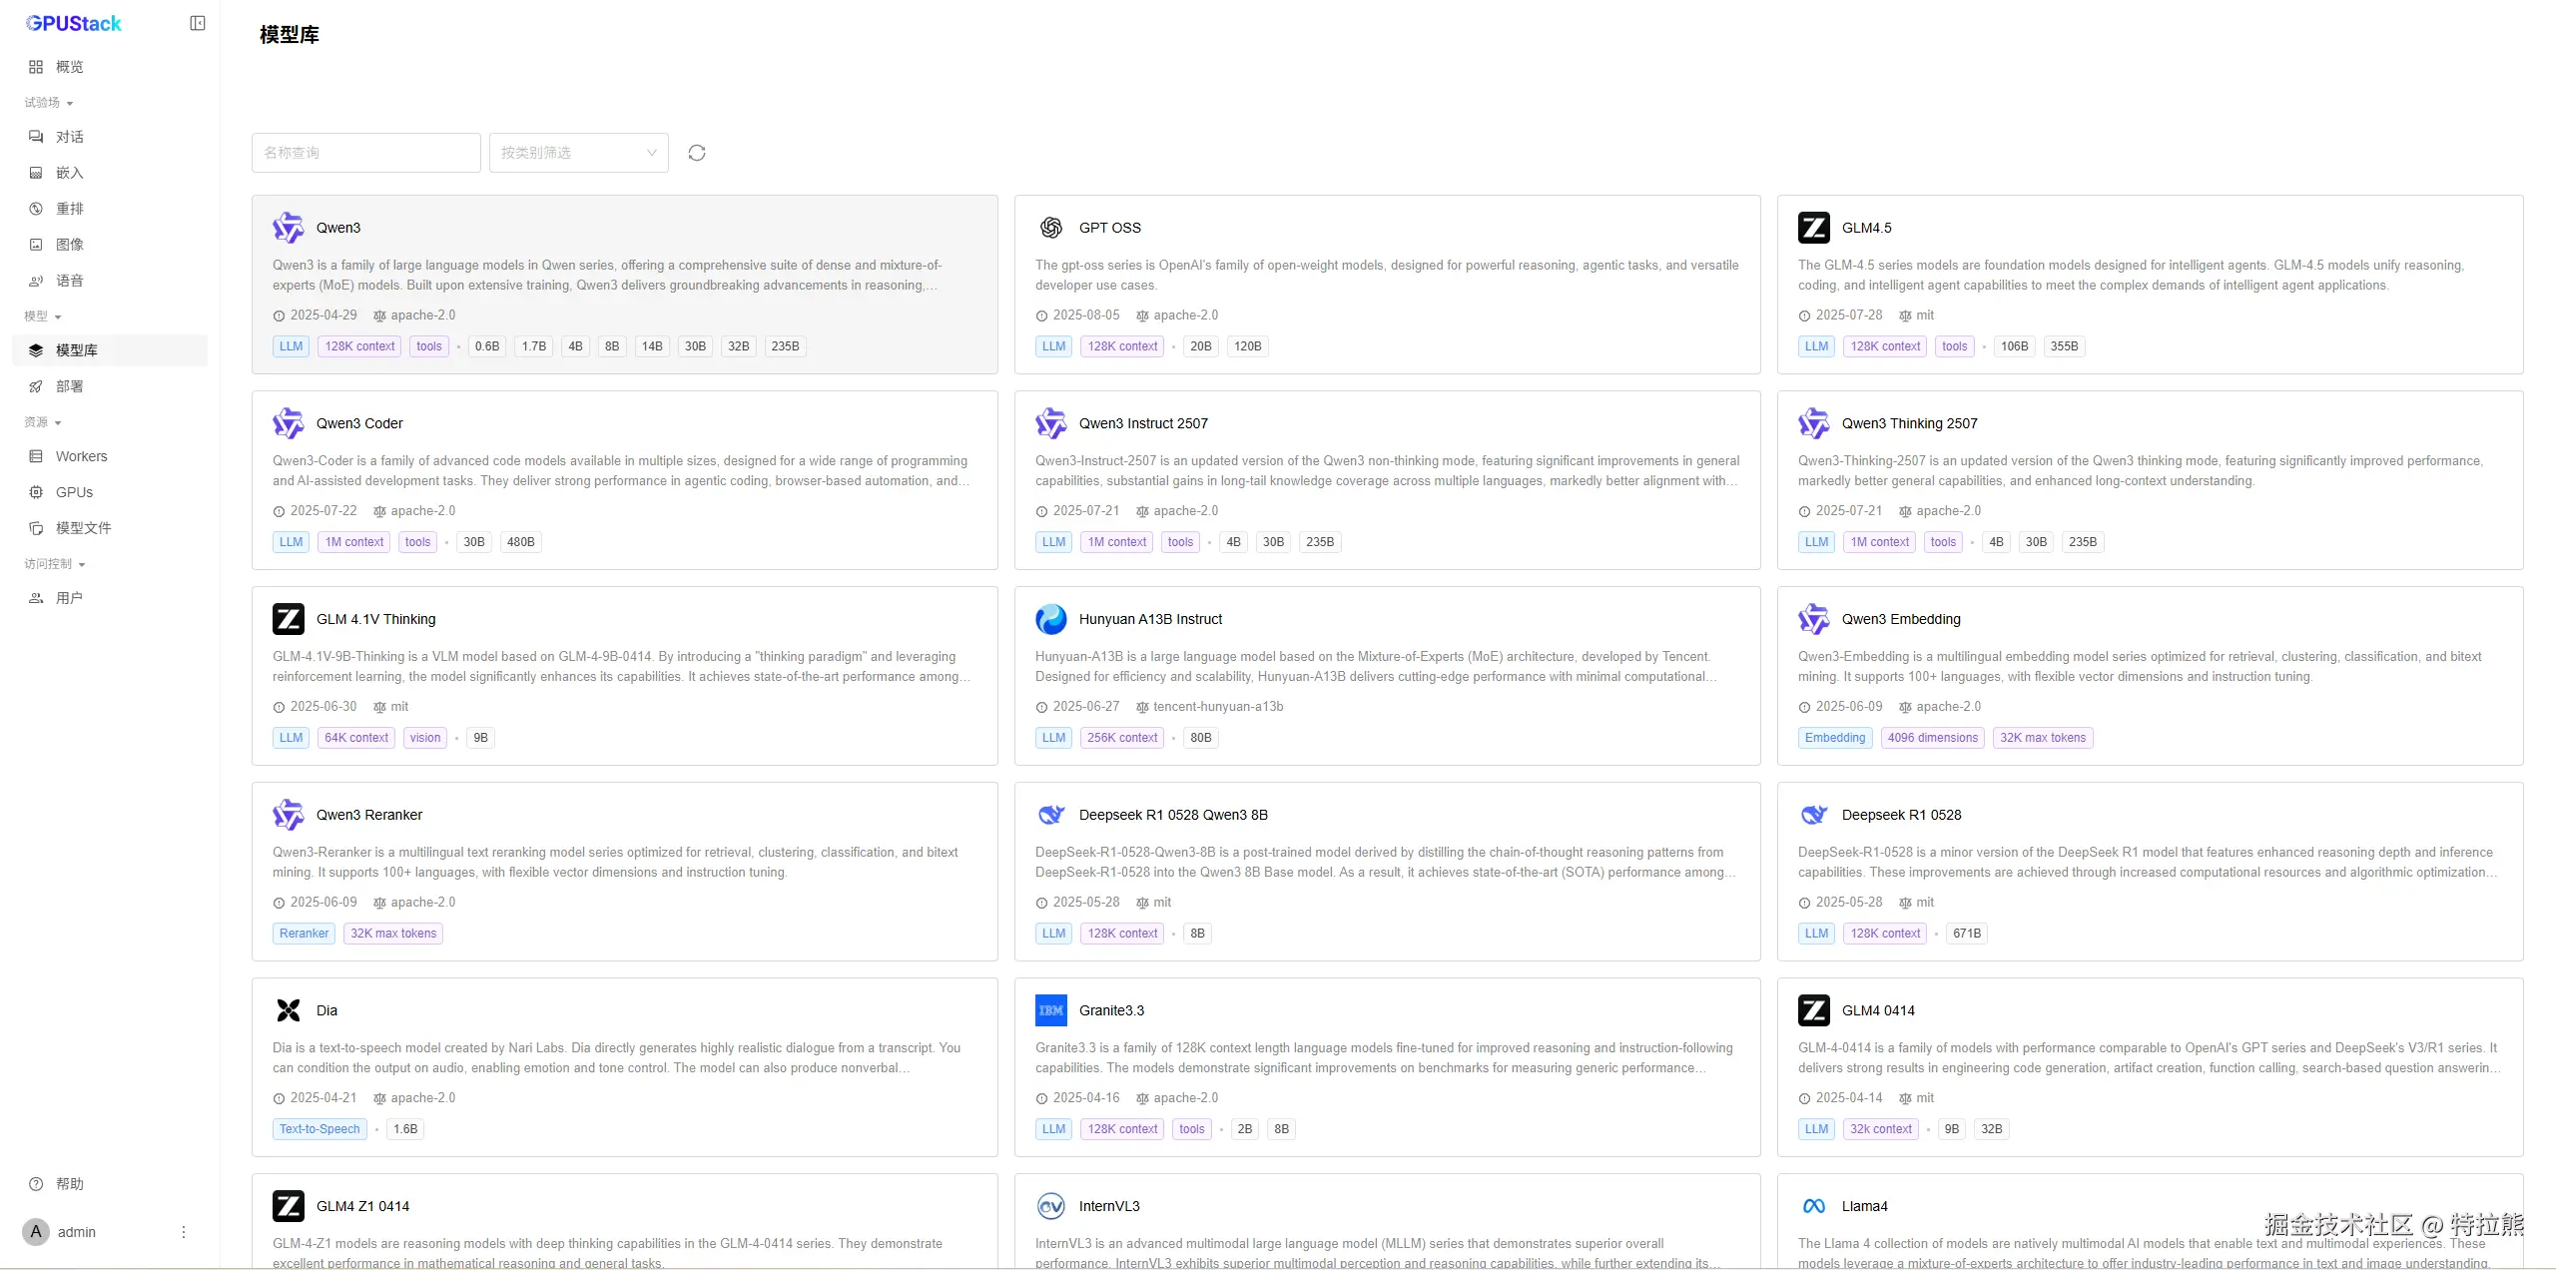Collapse the 试验场 sidebar section
The width and height of the screenshot is (2556, 1270).
click(49, 103)
